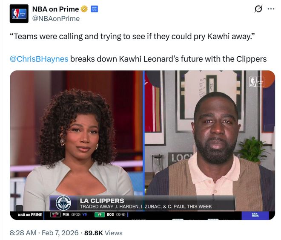Open the 8:28 AM timestamp link
Viewport: 281px width, 240px height.
pyautogui.click(x=23, y=233)
